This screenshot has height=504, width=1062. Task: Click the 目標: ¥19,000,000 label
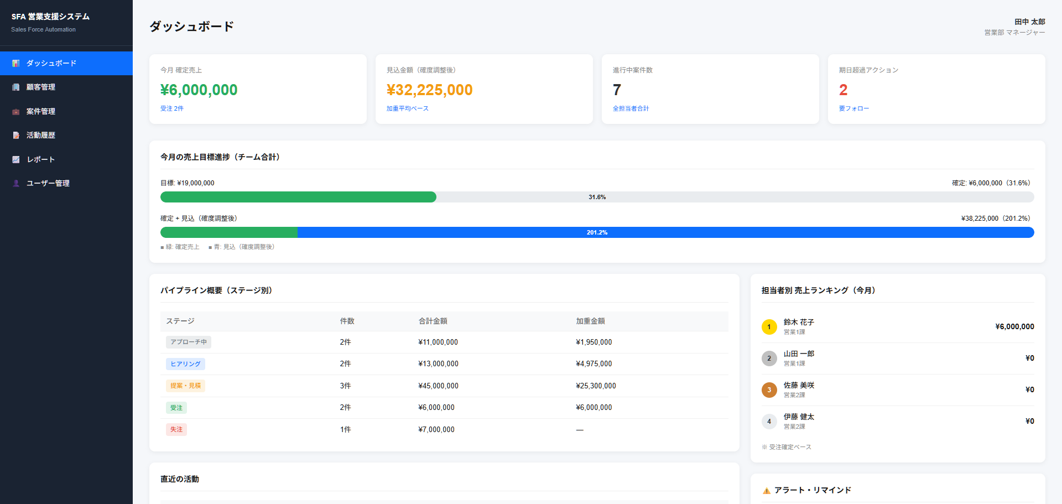click(x=188, y=183)
